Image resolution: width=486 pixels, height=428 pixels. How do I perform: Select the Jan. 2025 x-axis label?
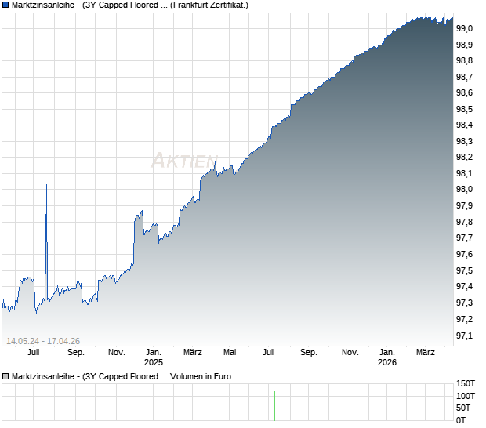click(x=154, y=357)
